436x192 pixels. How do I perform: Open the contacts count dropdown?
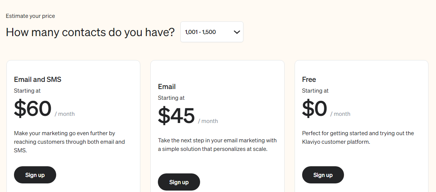(x=212, y=32)
